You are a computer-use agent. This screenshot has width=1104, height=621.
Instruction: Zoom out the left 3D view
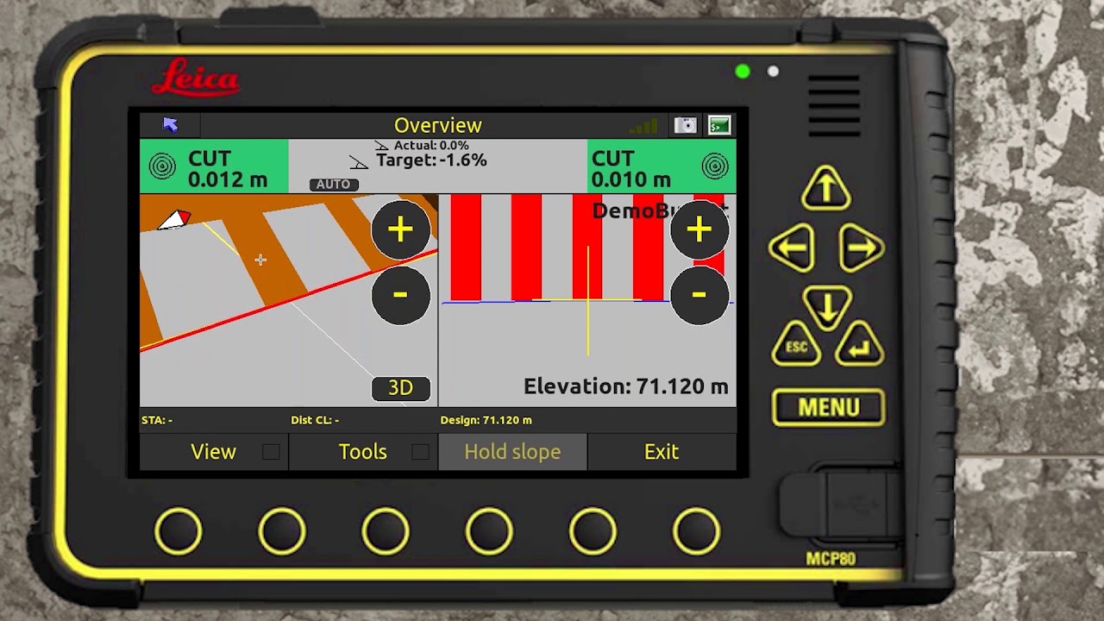point(400,295)
